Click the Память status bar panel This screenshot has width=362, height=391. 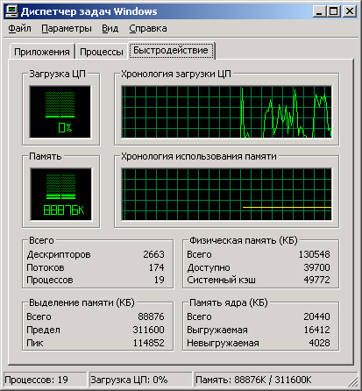tap(272, 380)
